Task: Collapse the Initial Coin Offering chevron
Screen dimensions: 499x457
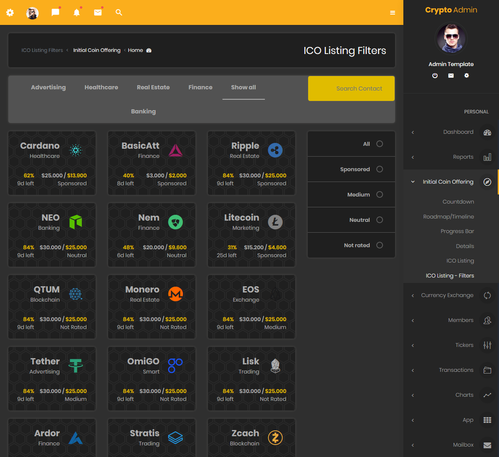Action: (x=413, y=182)
